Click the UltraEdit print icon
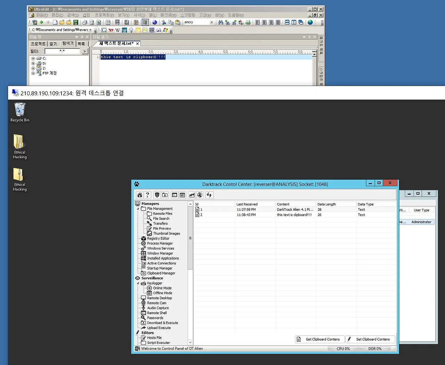Screen dimensions: 445x365 pyautogui.click(x=85, y=22)
